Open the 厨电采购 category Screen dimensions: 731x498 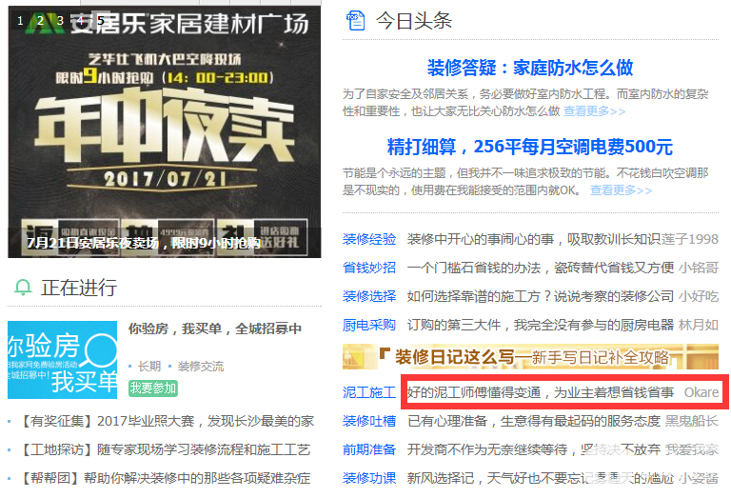369,325
